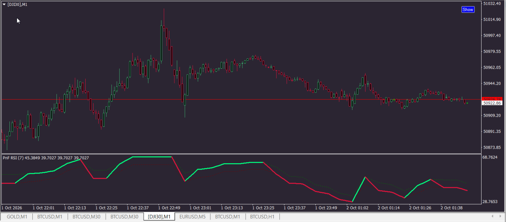The height and width of the screenshot is (222, 506).
Task: Click the 50909.20 price scale label
Action: click(x=492, y=116)
